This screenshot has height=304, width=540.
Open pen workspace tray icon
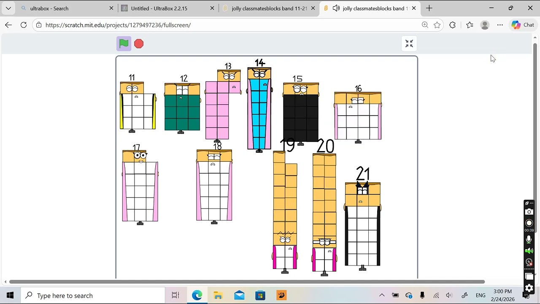pos(464,296)
